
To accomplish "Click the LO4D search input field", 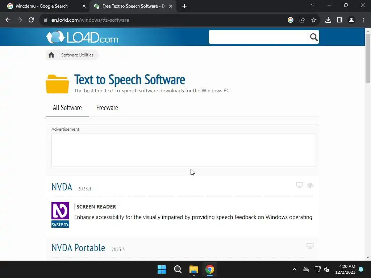I will 258,37.
